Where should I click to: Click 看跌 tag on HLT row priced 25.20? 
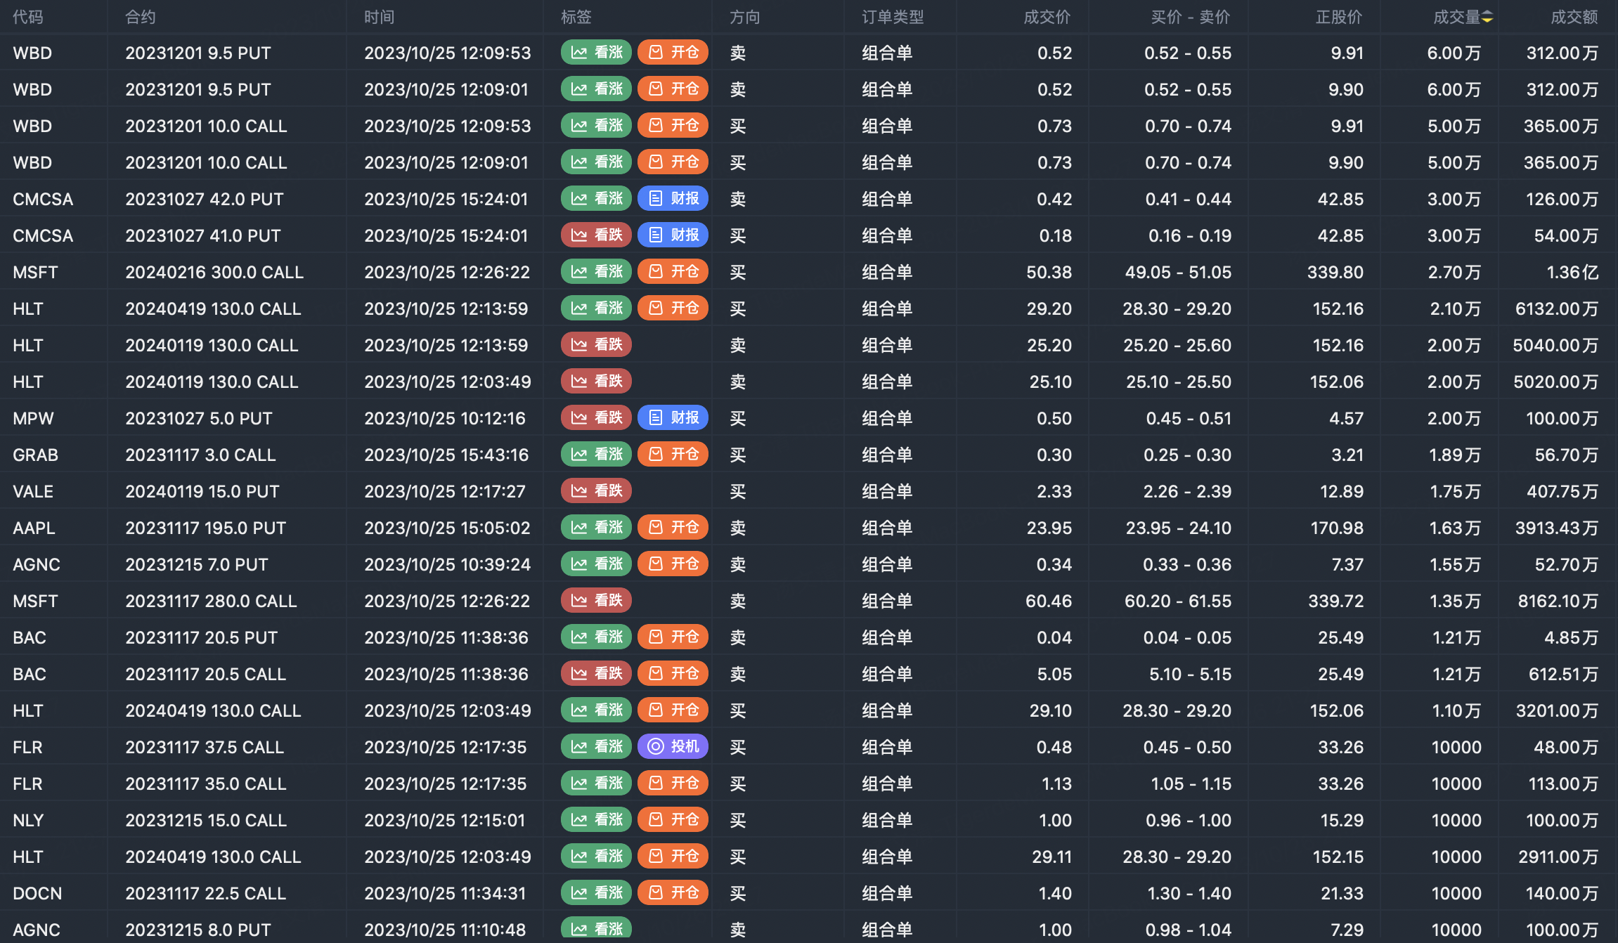click(x=596, y=345)
